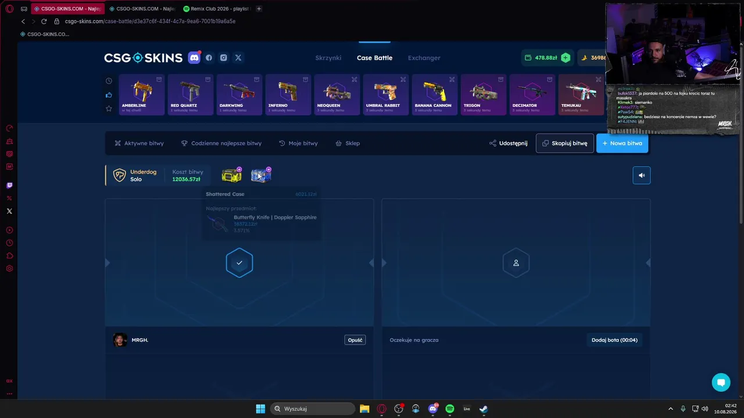The height and width of the screenshot is (418, 744).
Task: Open the Sklep section
Action: click(x=348, y=143)
